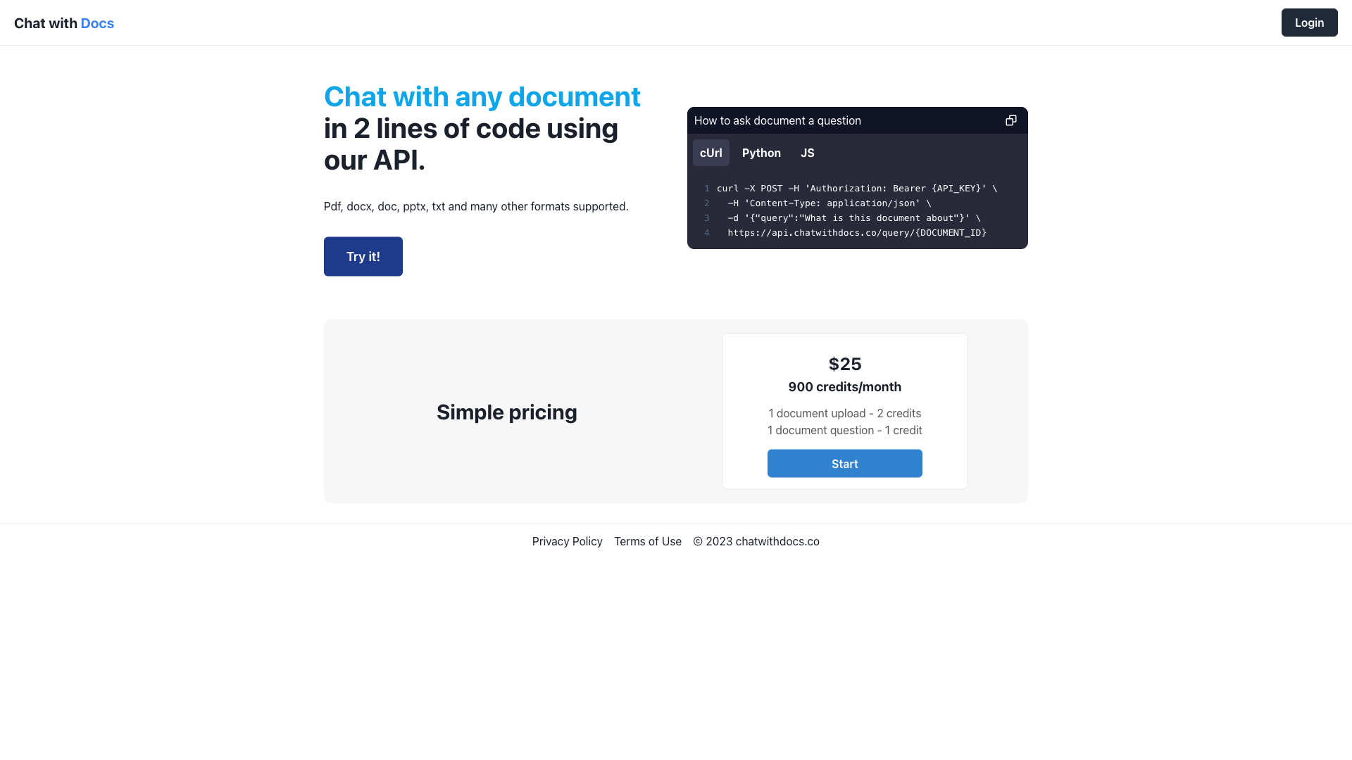1352x760 pixels.
Task: Click the Login button
Action: 1309,23
